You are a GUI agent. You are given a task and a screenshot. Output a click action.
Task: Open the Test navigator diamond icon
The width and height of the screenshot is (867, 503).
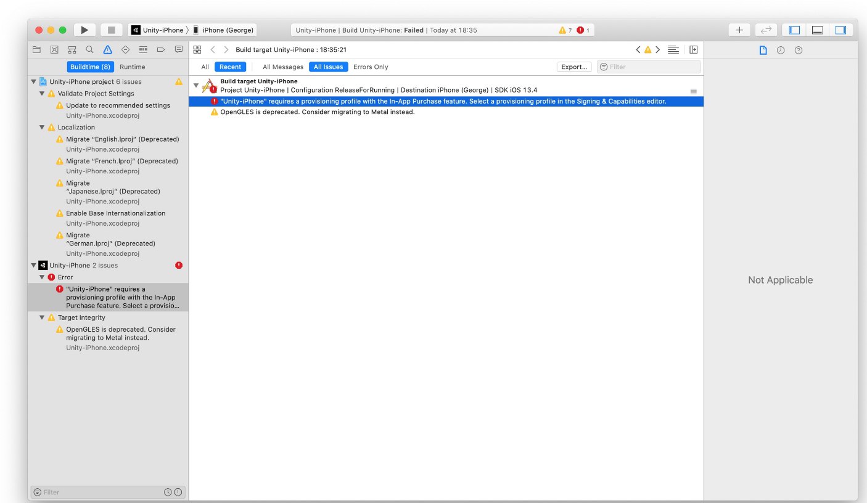tap(125, 49)
